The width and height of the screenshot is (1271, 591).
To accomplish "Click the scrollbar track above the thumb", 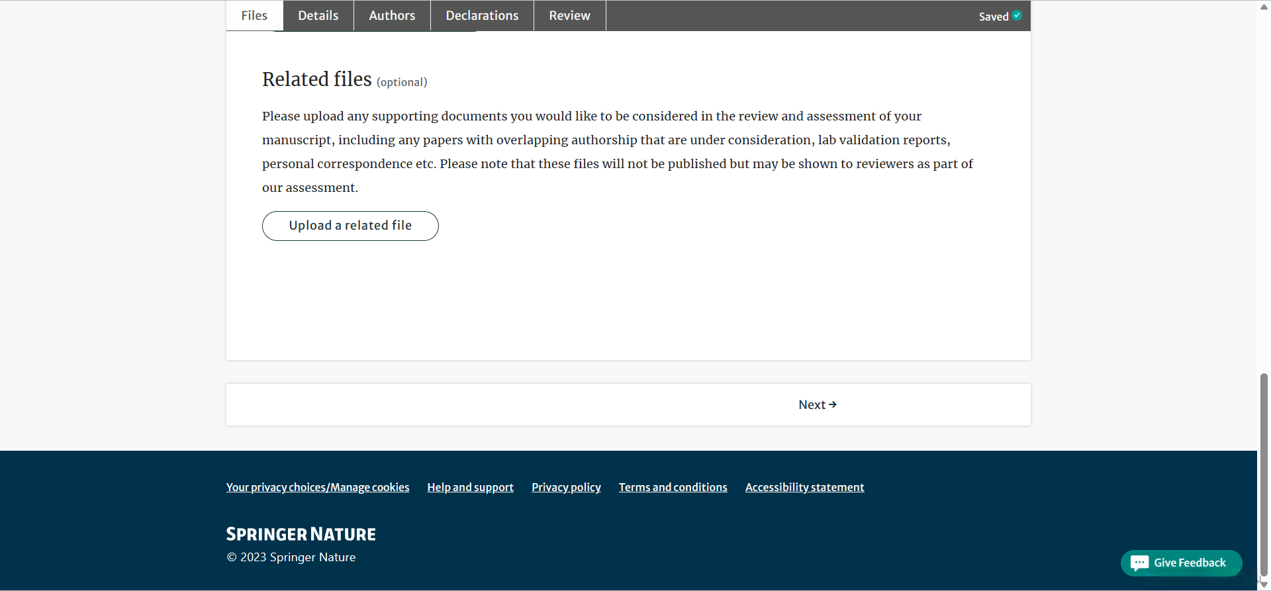I will pyautogui.click(x=1264, y=199).
